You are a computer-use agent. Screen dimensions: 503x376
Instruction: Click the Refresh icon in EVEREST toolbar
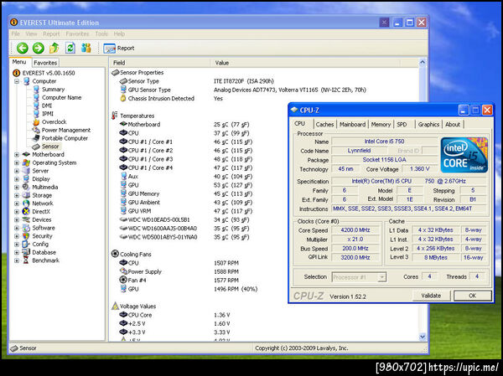70,48
